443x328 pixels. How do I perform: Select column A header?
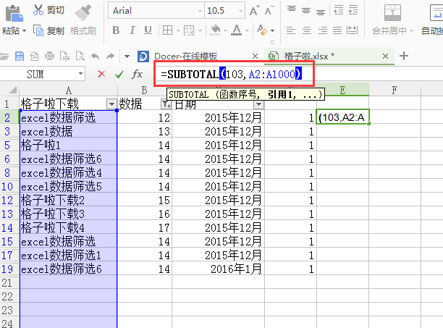(x=68, y=91)
